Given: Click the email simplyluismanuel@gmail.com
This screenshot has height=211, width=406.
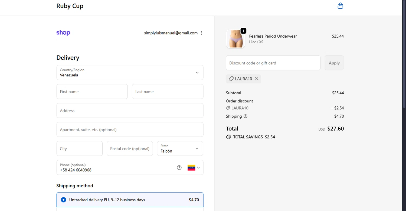Looking at the screenshot, I should [x=171, y=33].
